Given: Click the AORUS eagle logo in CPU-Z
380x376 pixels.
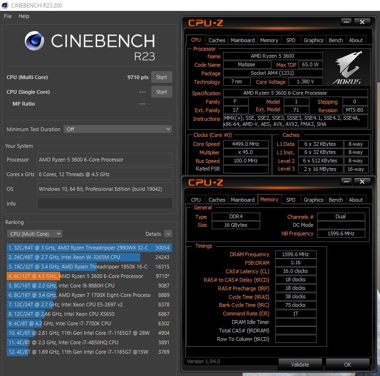Looking at the screenshot, I should point(347,68).
